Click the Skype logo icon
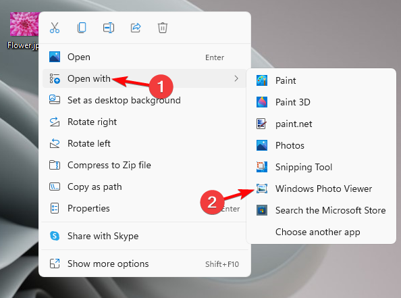Viewport: 401px width, 298px height. 55,236
